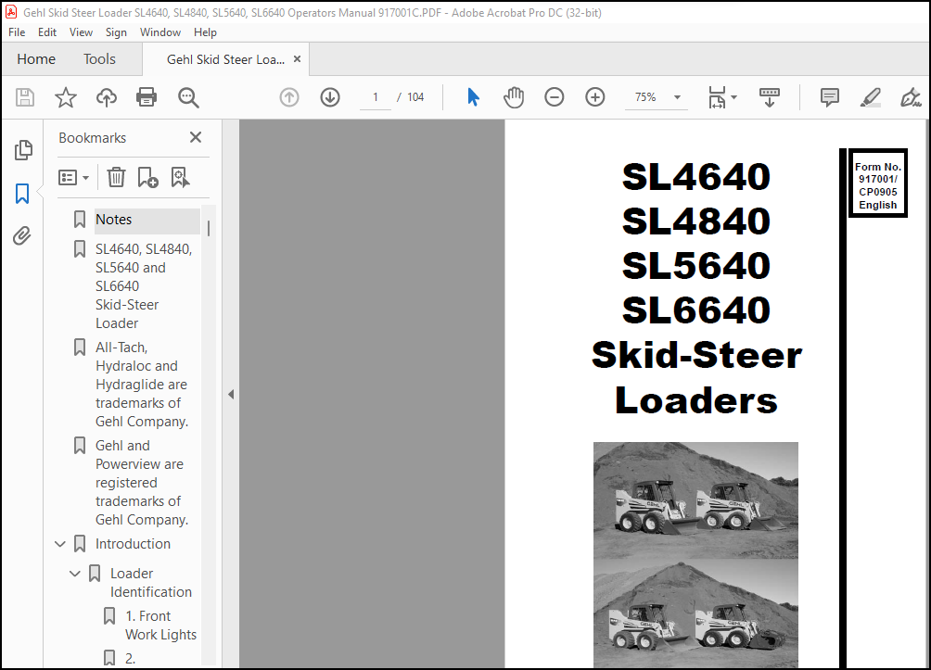Open the Sign document tool

911,97
